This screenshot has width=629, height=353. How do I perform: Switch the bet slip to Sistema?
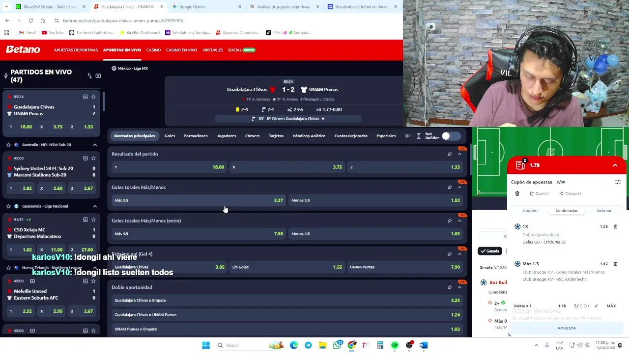click(x=603, y=210)
